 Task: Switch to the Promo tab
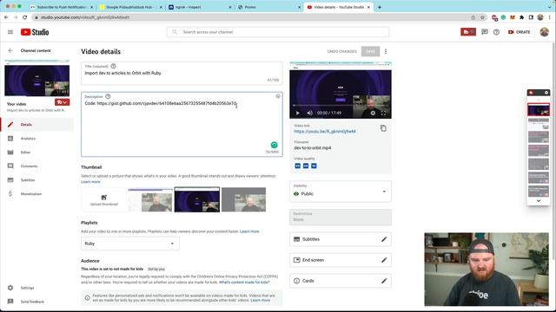[x=269, y=7]
